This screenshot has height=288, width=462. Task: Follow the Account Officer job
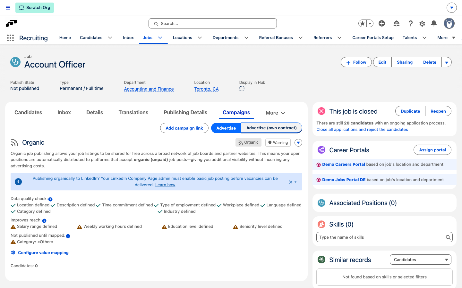pos(356,62)
